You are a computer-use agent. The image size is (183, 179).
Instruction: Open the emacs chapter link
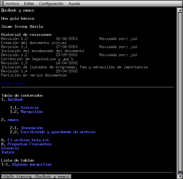pyautogui.click(x=13, y=120)
